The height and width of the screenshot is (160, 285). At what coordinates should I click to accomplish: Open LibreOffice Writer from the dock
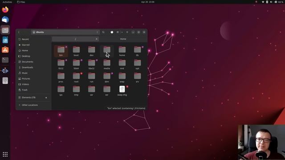pos(5,40)
